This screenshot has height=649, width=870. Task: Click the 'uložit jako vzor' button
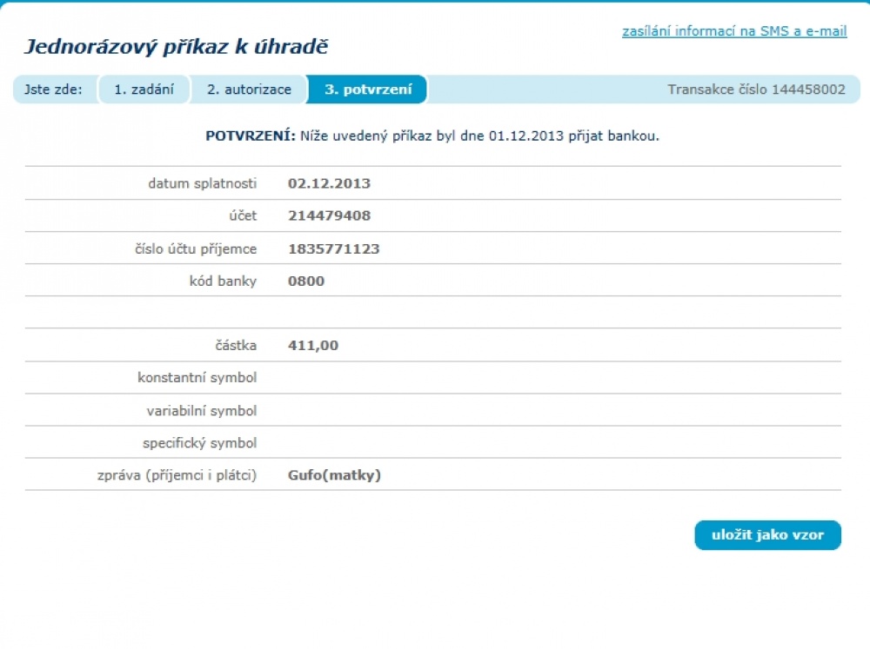pos(768,535)
